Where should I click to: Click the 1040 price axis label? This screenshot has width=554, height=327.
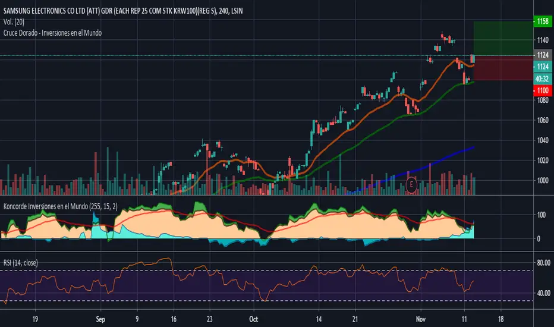[543, 140]
